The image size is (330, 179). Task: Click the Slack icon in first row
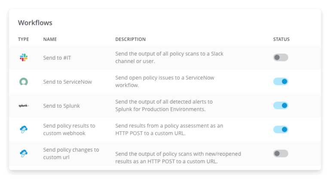pos(24,58)
